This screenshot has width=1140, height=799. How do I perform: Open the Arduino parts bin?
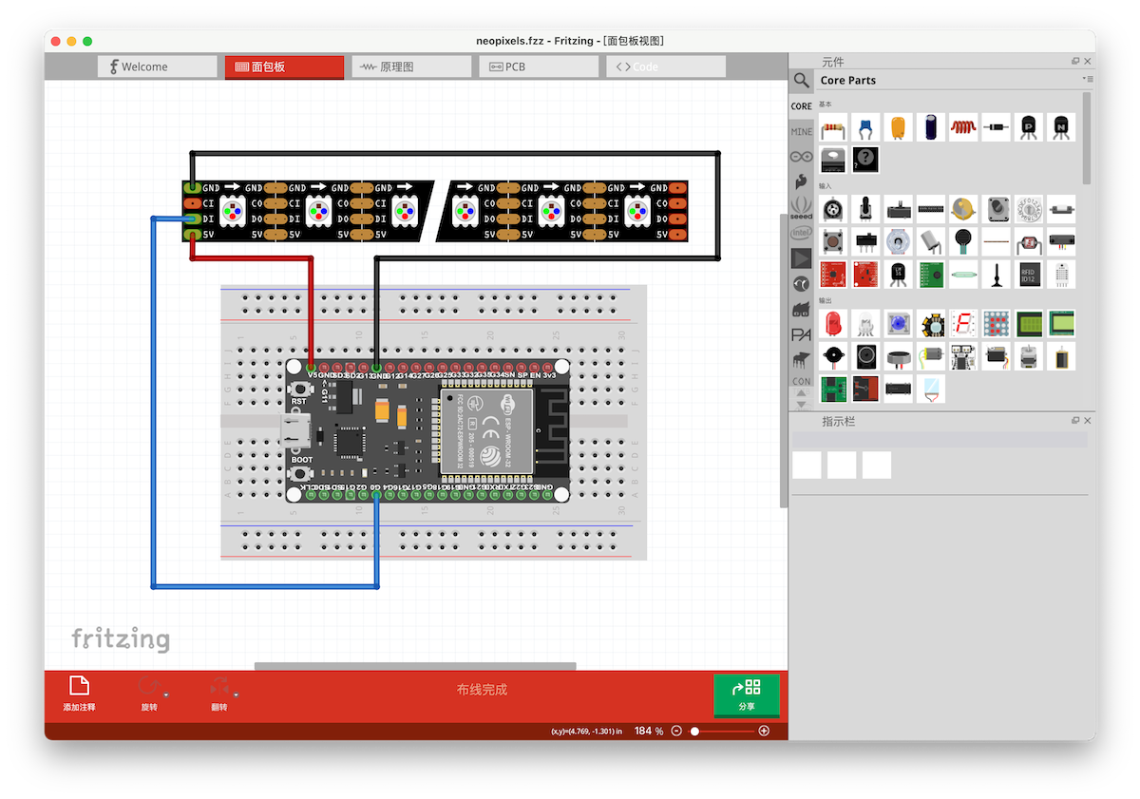pos(802,156)
